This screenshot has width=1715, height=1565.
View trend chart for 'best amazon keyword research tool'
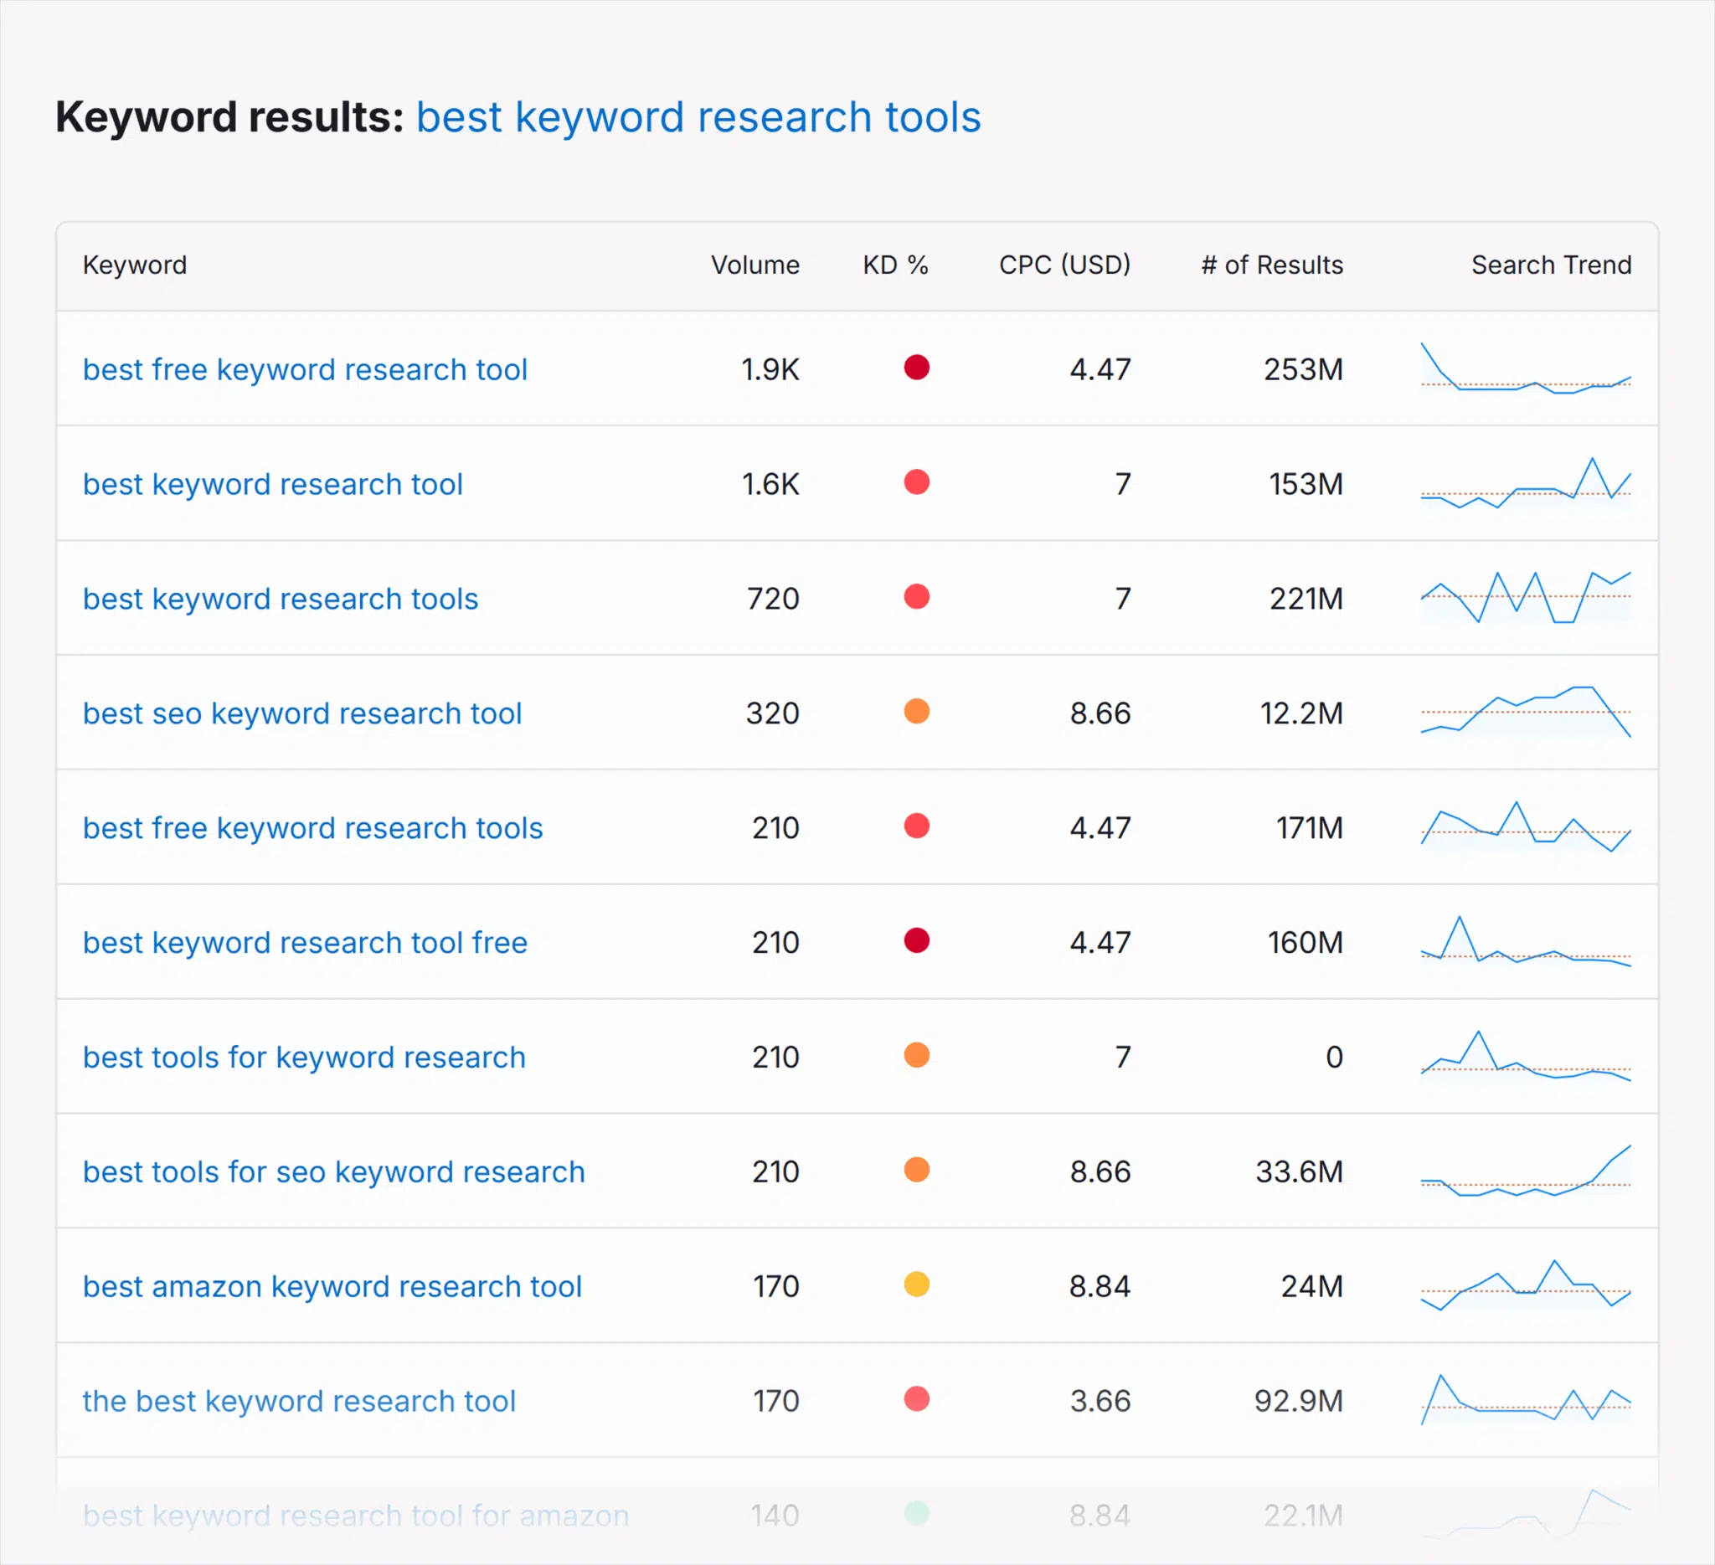coord(1526,1285)
